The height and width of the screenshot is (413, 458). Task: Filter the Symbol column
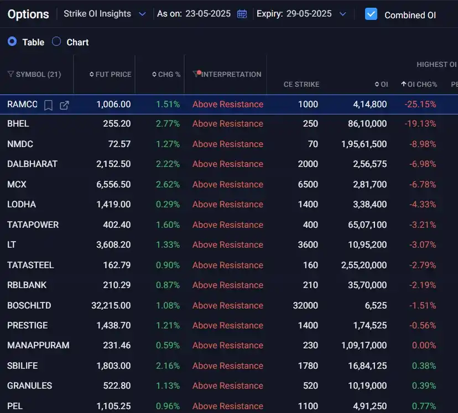coord(11,74)
